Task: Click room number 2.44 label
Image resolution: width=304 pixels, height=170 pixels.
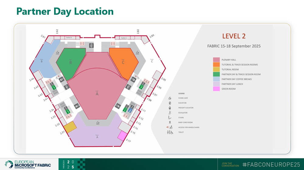Action: pos(32,79)
